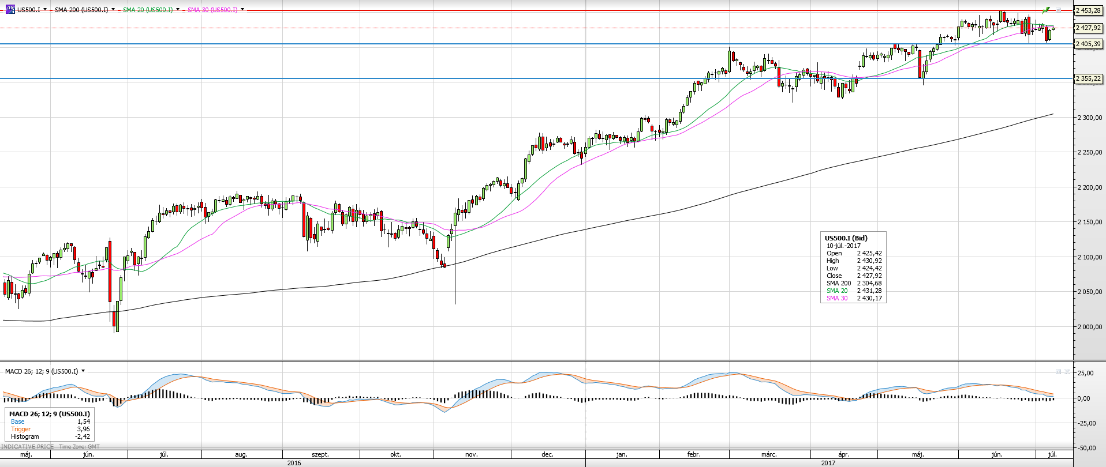The image size is (1106, 467).
Task: Click the 2 000,00 price axis label
Action: pyautogui.click(x=1089, y=327)
